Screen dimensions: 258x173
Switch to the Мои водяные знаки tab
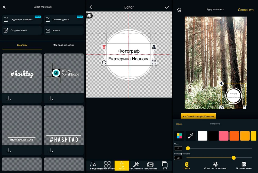(63, 45)
